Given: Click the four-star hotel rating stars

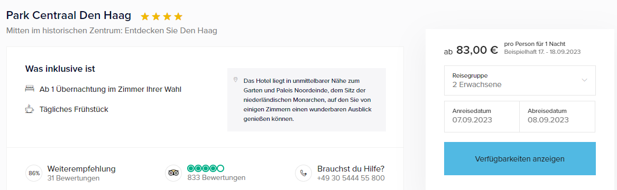Looking at the screenshot, I should (x=162, y=16).
